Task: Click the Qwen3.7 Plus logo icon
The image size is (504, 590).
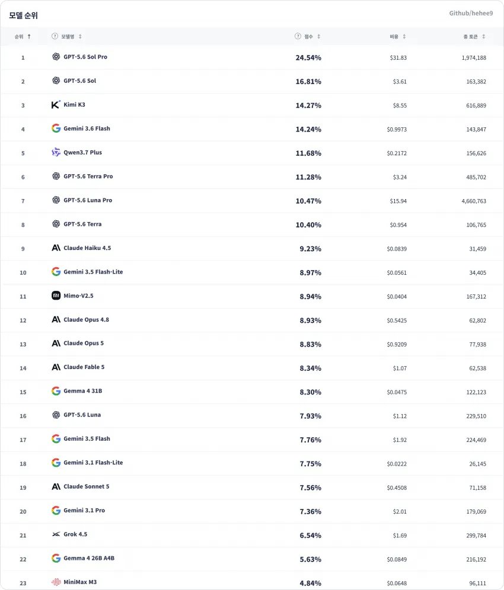Action: (x=56, y=152)
